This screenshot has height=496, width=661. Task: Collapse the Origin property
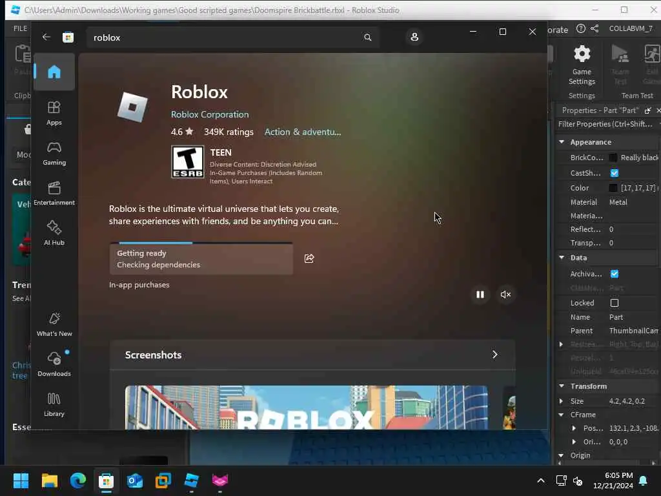tap(561, 455)
